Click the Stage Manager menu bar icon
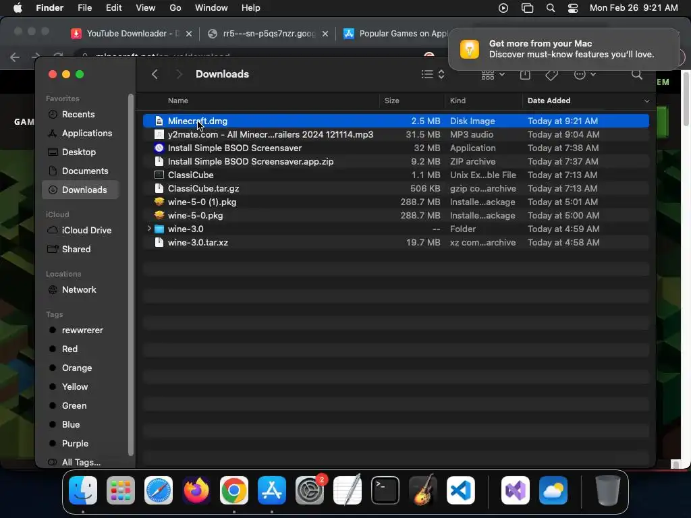 pyautogui.click(x=527, y=8)
